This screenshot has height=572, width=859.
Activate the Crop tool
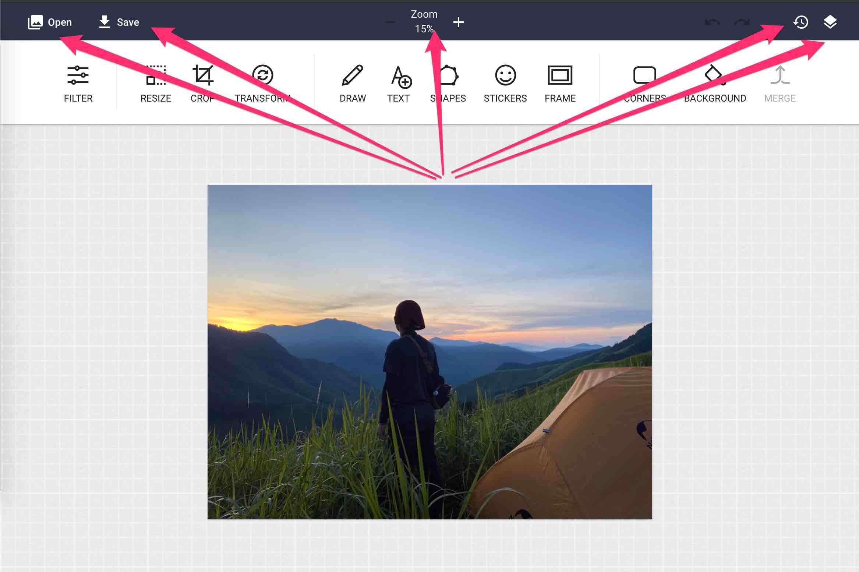click(x=203, y=84)
